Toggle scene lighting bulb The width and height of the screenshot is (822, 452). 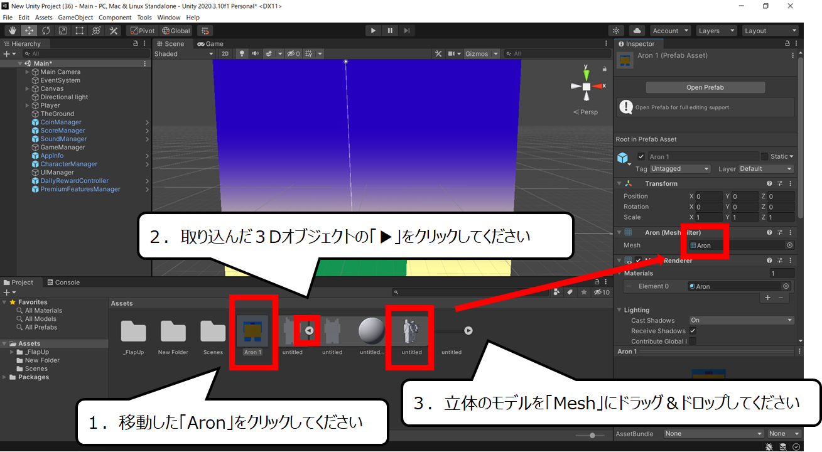coord(242,54)
